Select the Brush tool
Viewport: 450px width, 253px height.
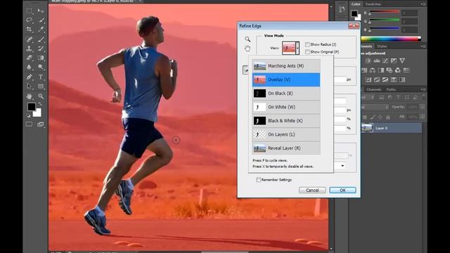[41, 39]
